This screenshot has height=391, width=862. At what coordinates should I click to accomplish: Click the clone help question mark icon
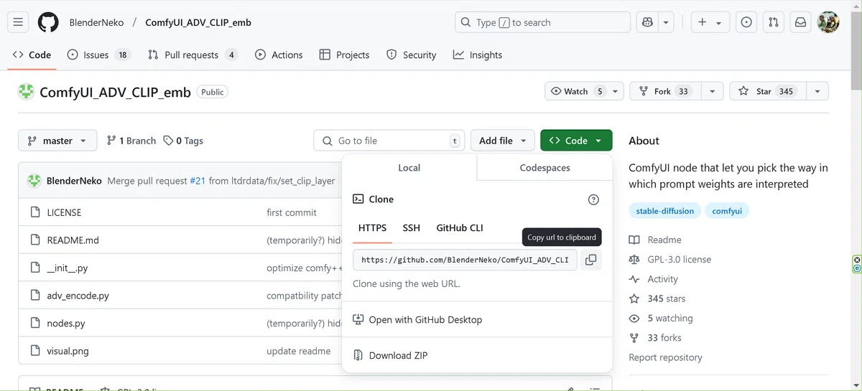(x=593, y=199)
